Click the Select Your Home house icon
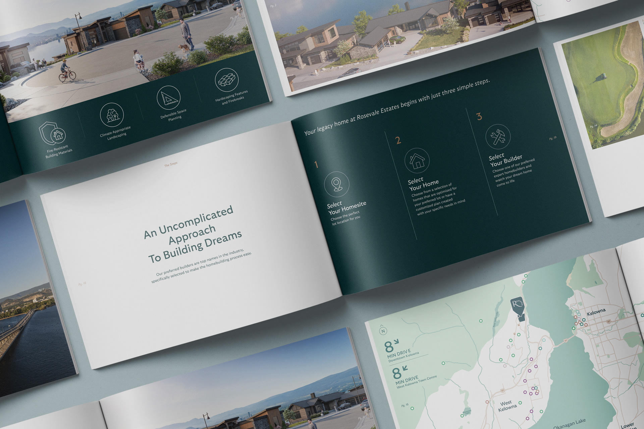The image size is (644, 429). pos(417,161)
